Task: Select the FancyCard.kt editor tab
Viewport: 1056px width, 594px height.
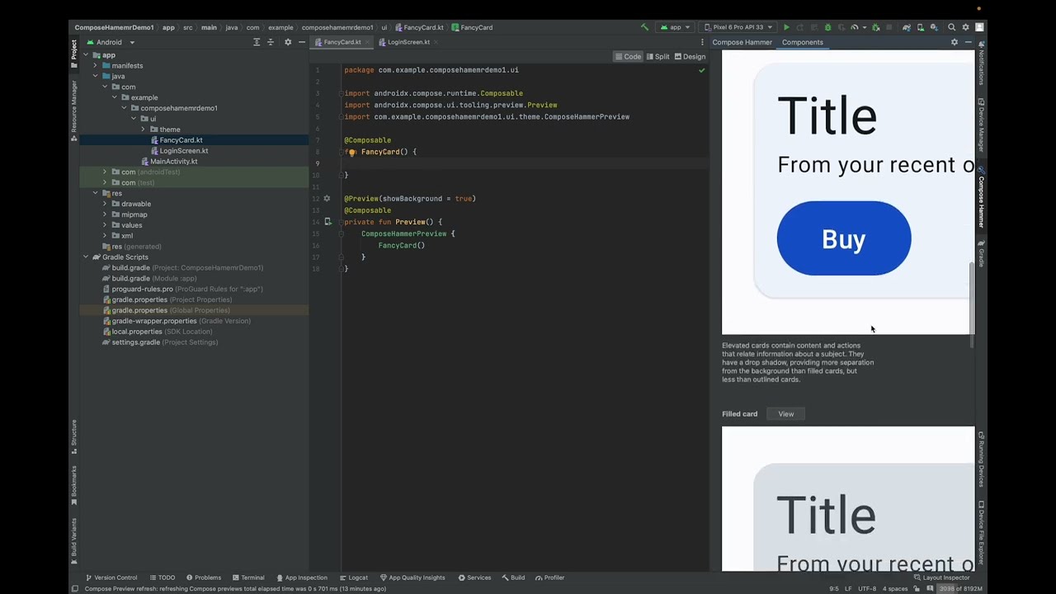Action: (x=342, y=42)
